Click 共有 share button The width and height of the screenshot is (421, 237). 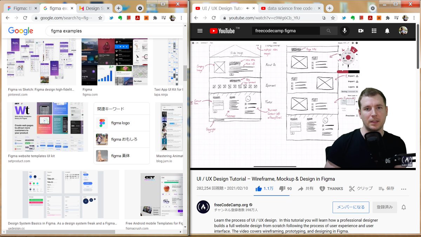click(x=306, y=189)
